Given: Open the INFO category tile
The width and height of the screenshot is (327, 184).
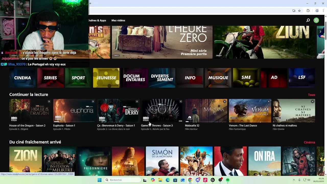Looking at the screenshot, I should pyautogui.click(x=190, y=78).
